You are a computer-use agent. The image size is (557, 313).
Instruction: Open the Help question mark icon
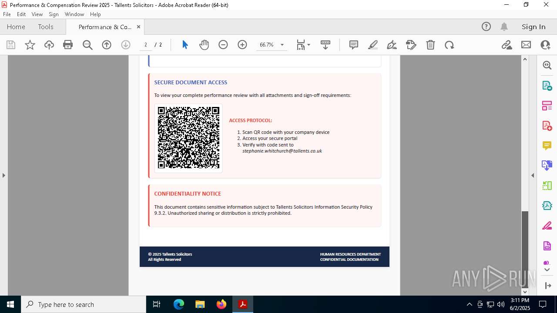486,27
